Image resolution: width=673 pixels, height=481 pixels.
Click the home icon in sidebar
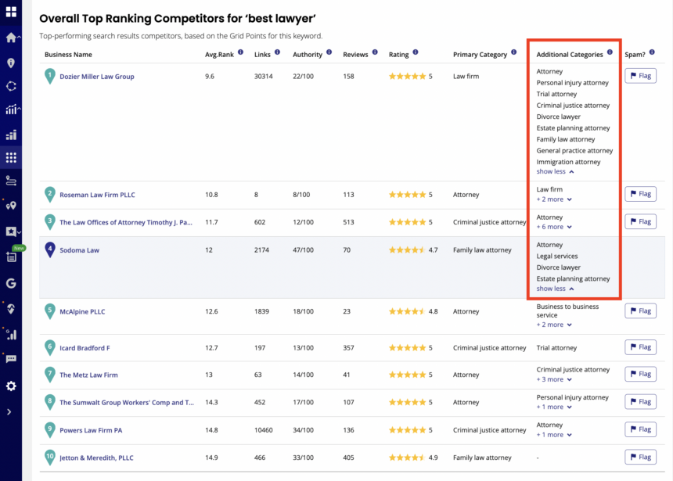pyautogui.click(x=10, y=38)
